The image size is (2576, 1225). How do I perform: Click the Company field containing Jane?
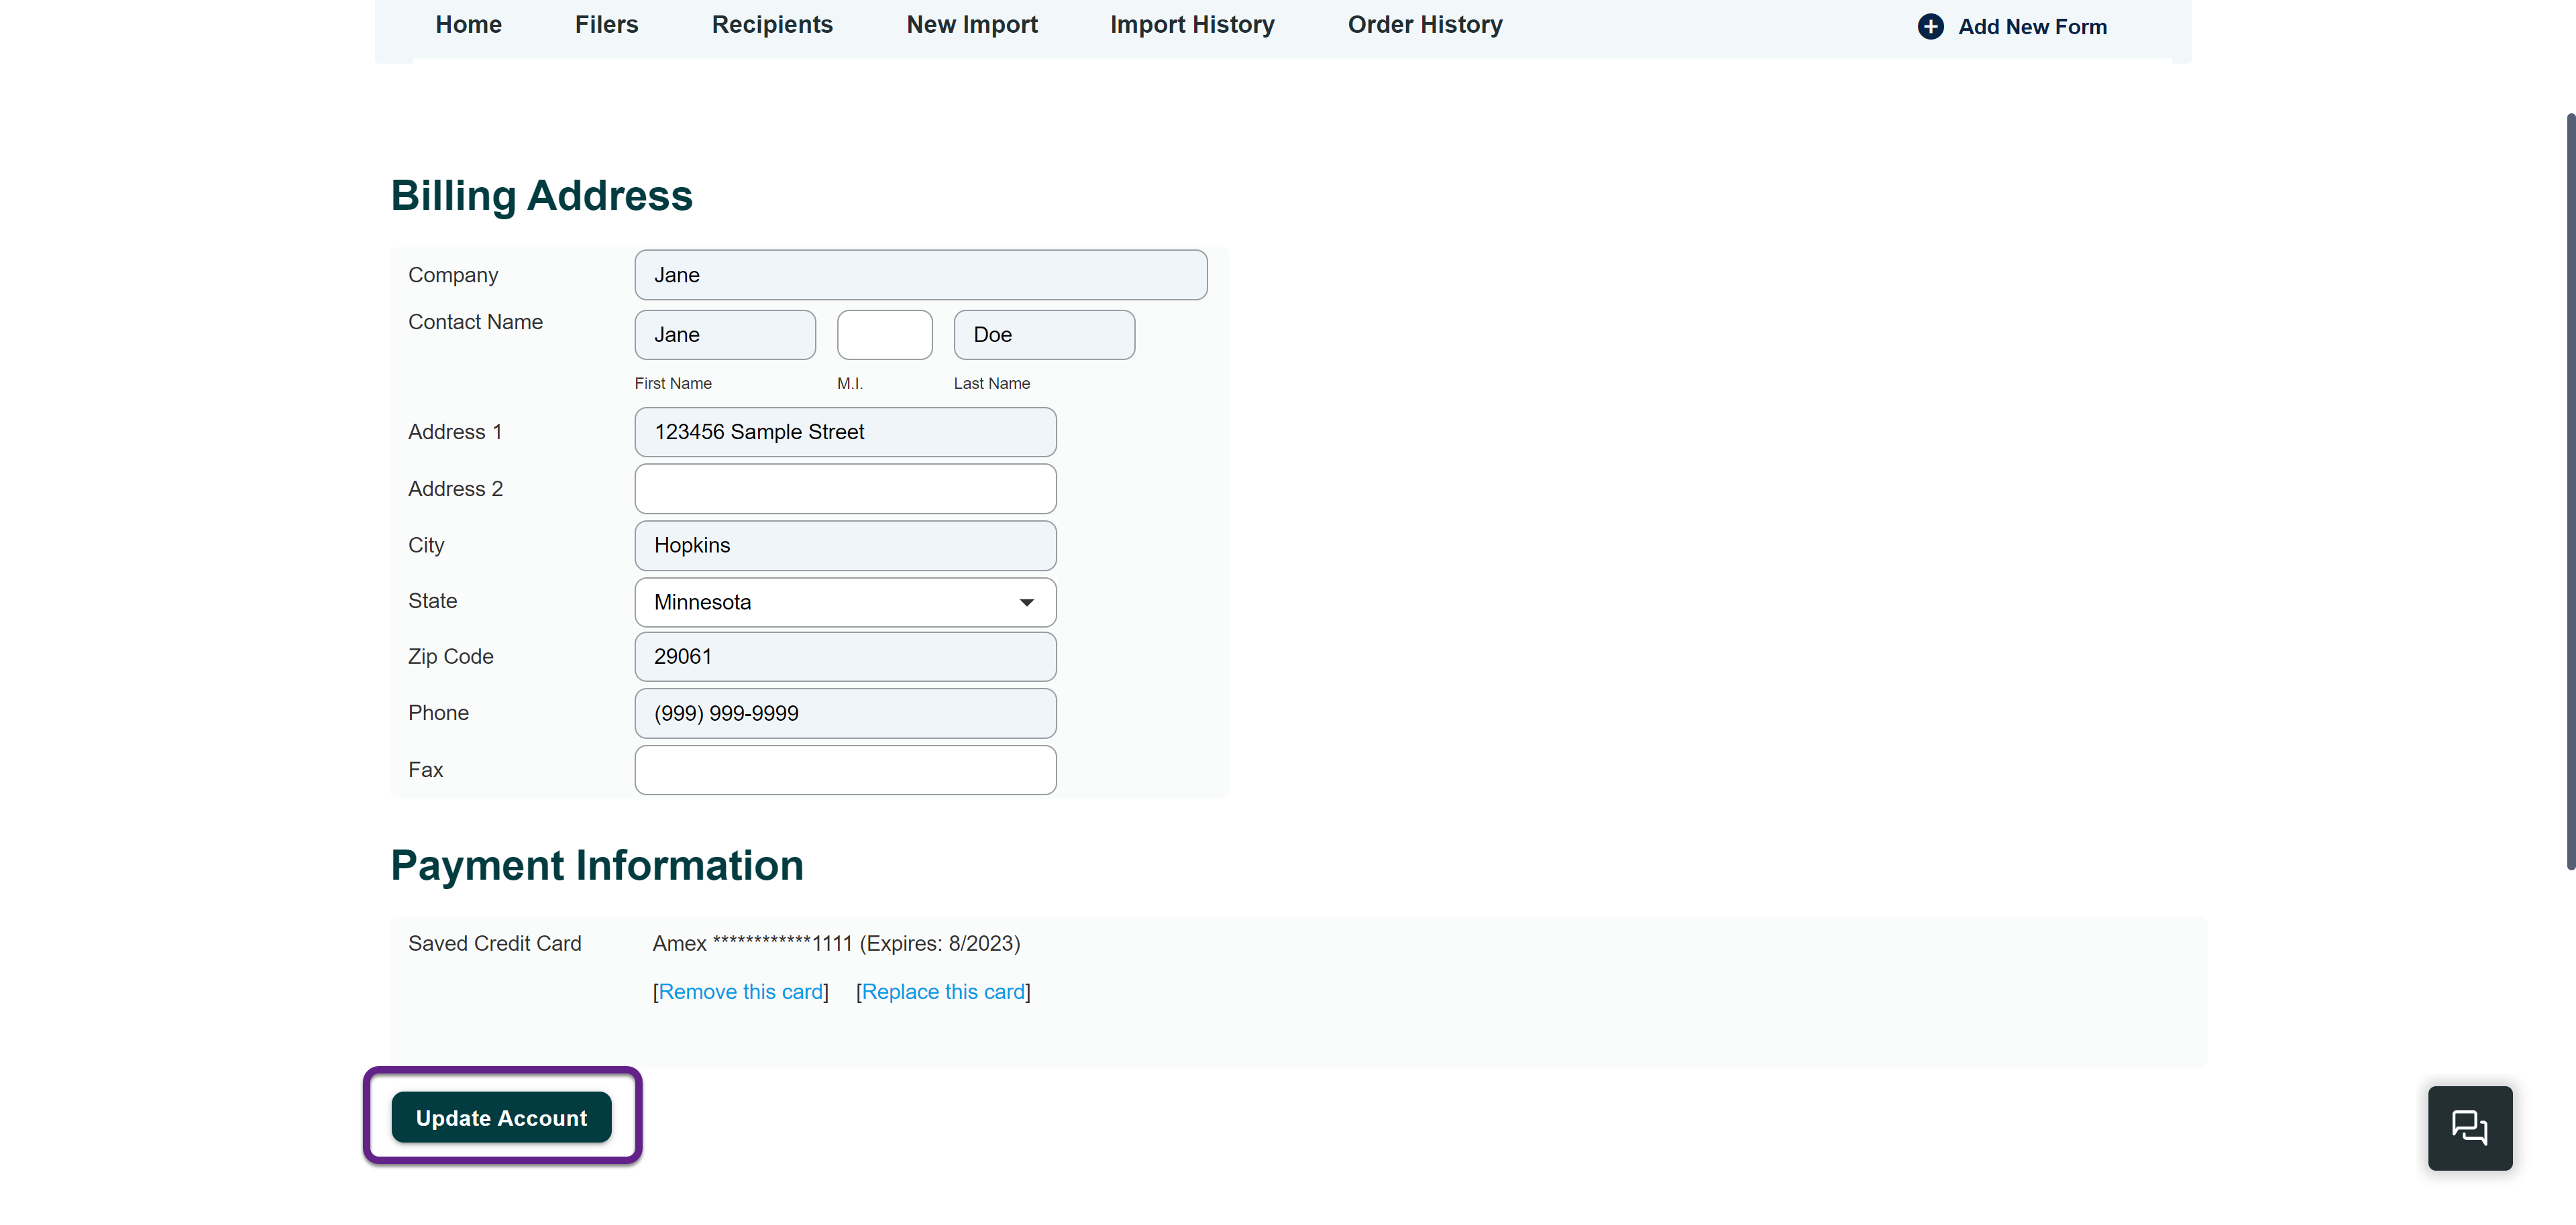920,274
